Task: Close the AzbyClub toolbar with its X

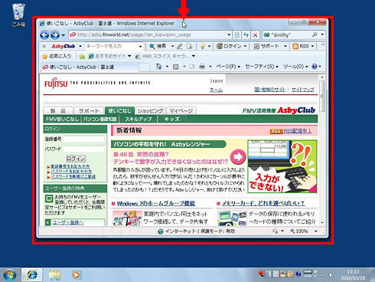Action: tap(44, 46)
